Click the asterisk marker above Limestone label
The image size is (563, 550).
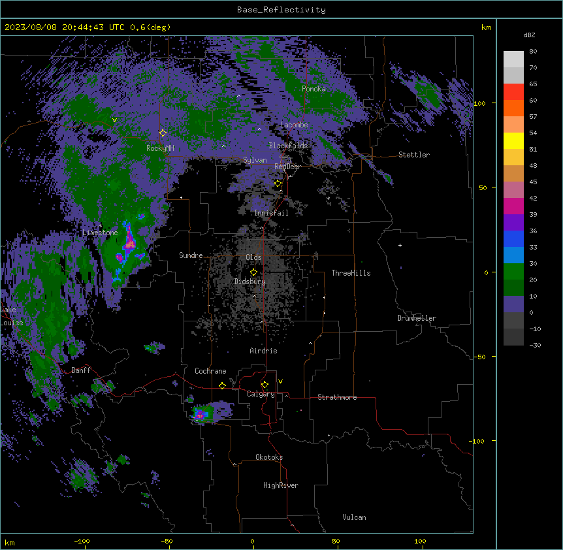pos(100,226)
